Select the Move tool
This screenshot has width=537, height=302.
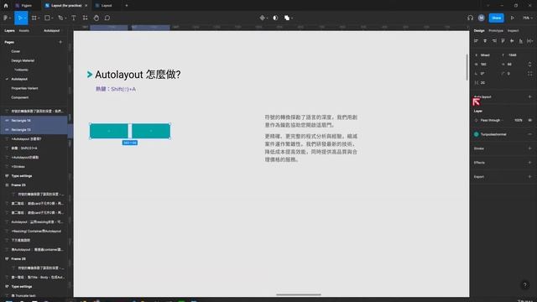(19, 18)
